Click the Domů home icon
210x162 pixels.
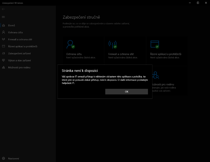[4, 25]
